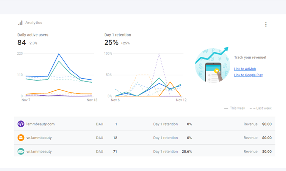
Task: Select the lammbeauty.com web app row
Action: coord(144,124)
